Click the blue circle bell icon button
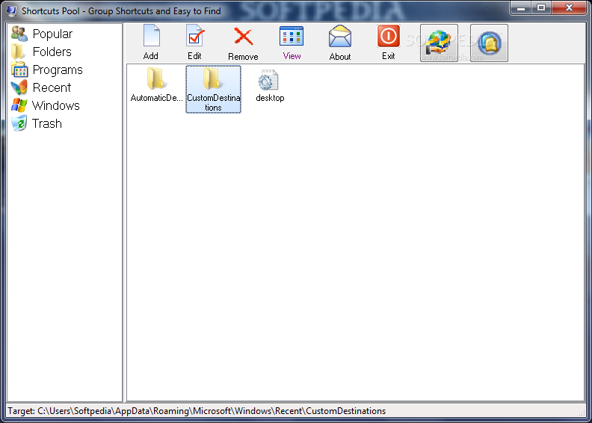The image size is (592, 423). click(489, 43)
